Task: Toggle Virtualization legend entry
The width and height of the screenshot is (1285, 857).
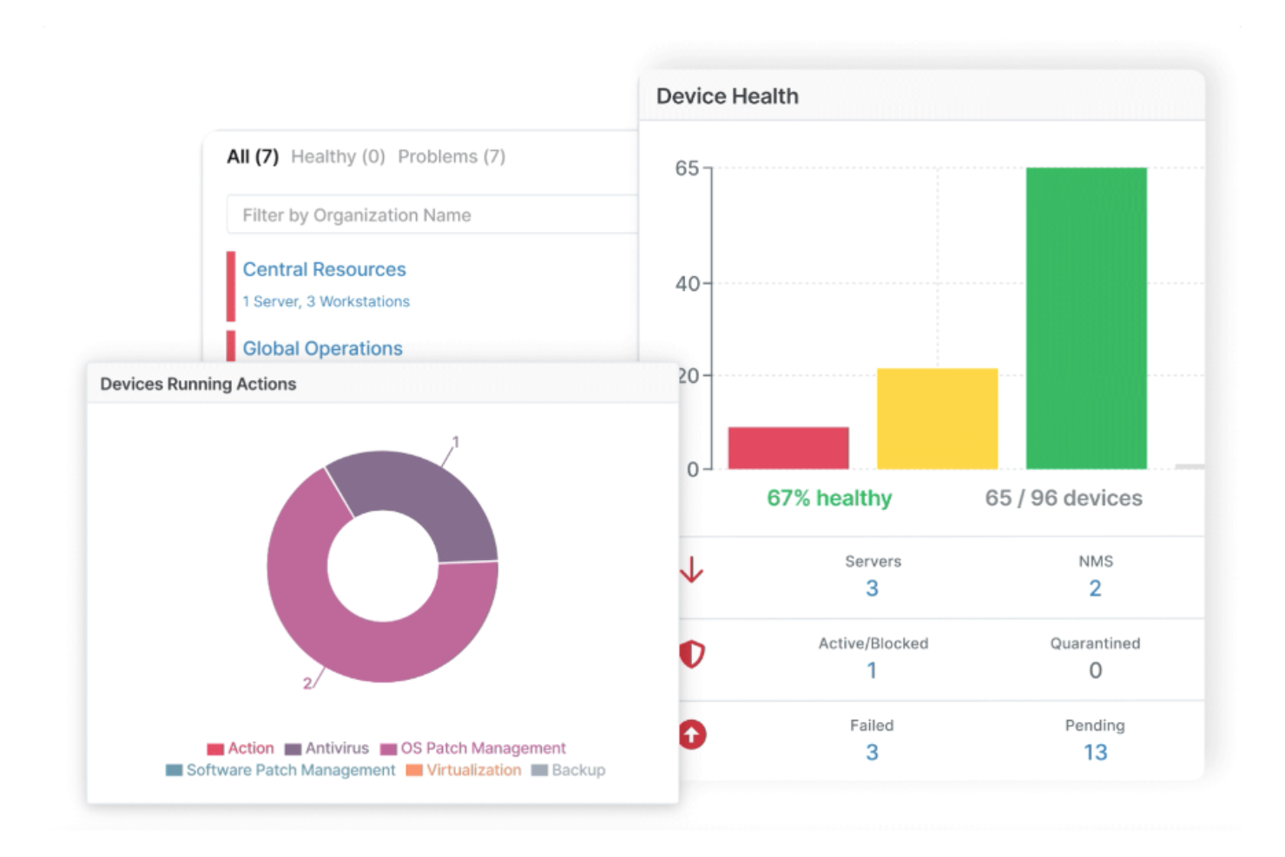Action: pos(464,770)
